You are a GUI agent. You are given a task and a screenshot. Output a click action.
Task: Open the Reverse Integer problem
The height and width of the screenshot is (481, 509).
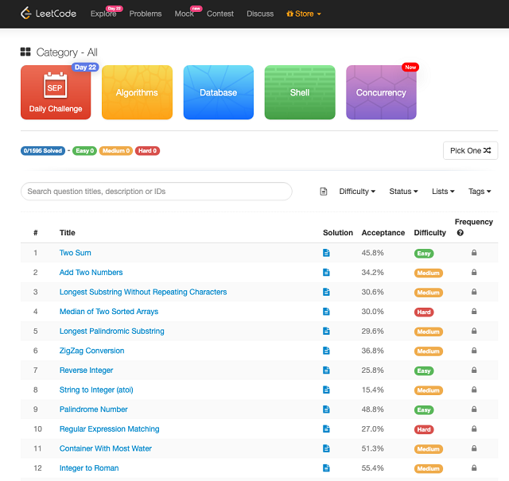click(x=86, y=370)
